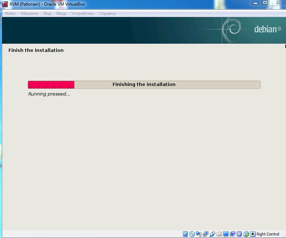Click the audio status icon

pyautogui.click(x=199, y=234)
